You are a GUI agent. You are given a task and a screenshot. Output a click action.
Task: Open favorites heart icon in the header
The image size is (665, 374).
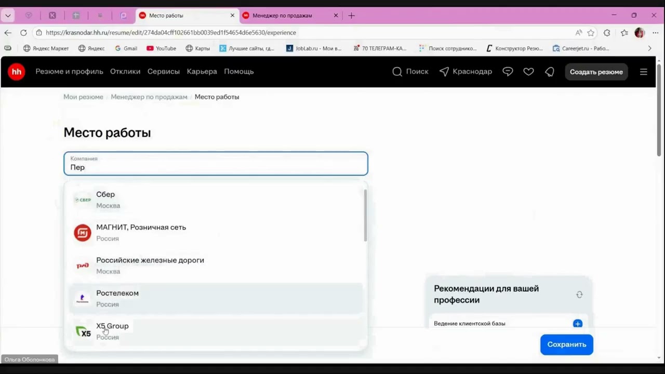528,72
